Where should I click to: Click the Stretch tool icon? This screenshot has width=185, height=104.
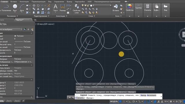tap(34, 12)
